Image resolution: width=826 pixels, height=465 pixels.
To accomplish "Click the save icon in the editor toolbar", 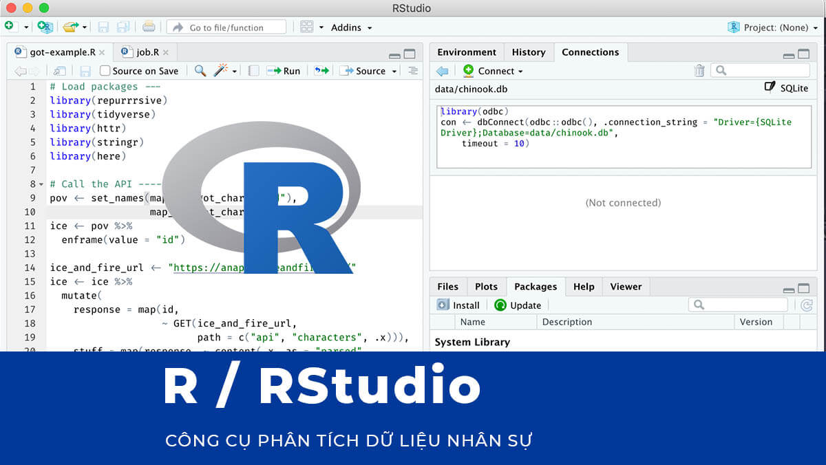I will pos(85,70).
